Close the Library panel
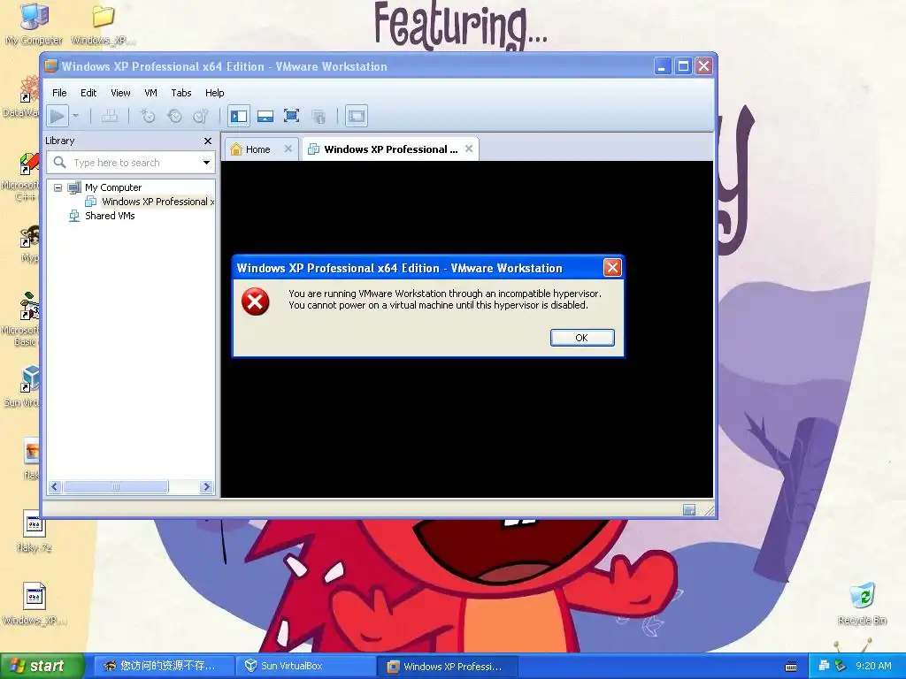This screenshot has width=906, height=679. click(207, 141)
